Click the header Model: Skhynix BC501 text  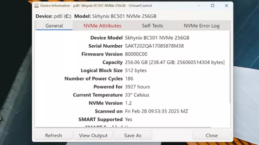[x=115, y=16]
